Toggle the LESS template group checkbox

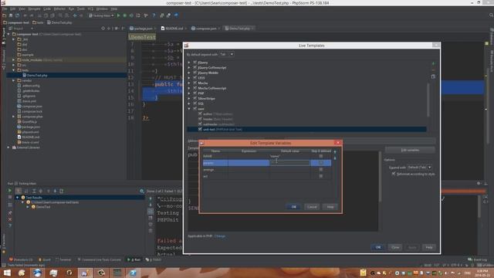click(x=195, y=78)
